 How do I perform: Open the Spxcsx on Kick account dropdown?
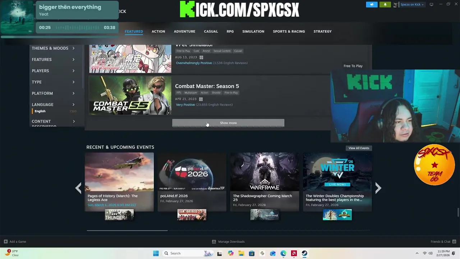tap(412, 5)
